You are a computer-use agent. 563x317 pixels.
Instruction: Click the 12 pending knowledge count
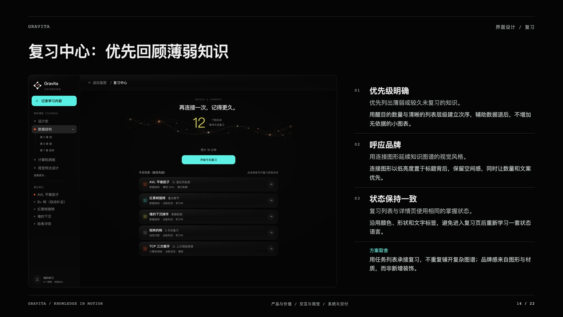click(x=199, y=123)
